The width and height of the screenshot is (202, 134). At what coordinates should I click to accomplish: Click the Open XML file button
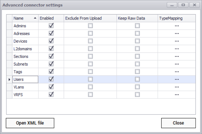(30, 123)
